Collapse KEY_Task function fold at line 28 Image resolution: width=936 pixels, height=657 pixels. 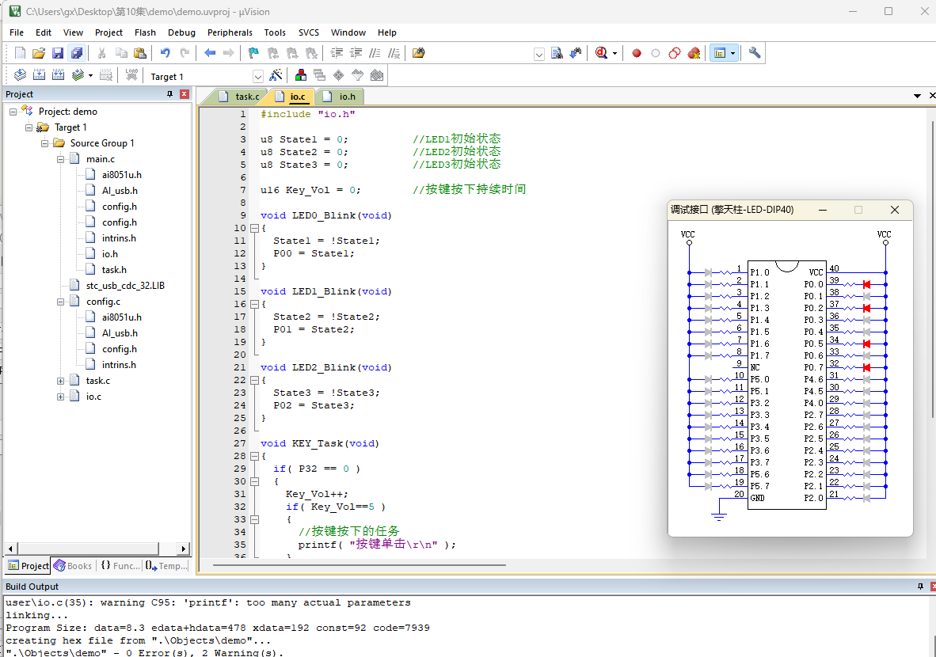click(x=254, y=456)
